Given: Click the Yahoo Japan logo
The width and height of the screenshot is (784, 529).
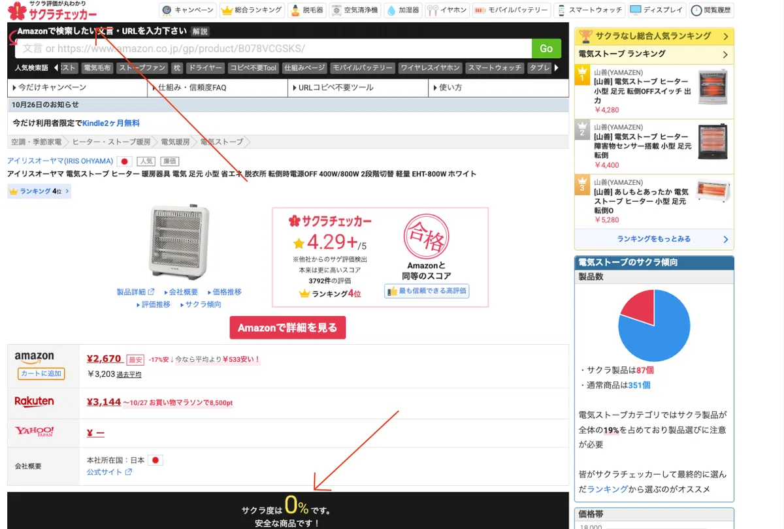Looking at the screenshot, I should (35, 432).
